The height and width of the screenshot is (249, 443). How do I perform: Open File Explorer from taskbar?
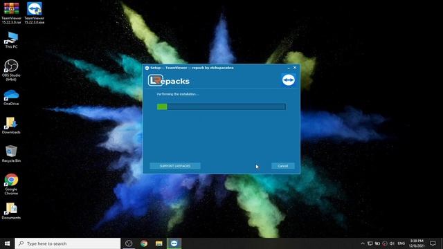(x=159, y=243)
